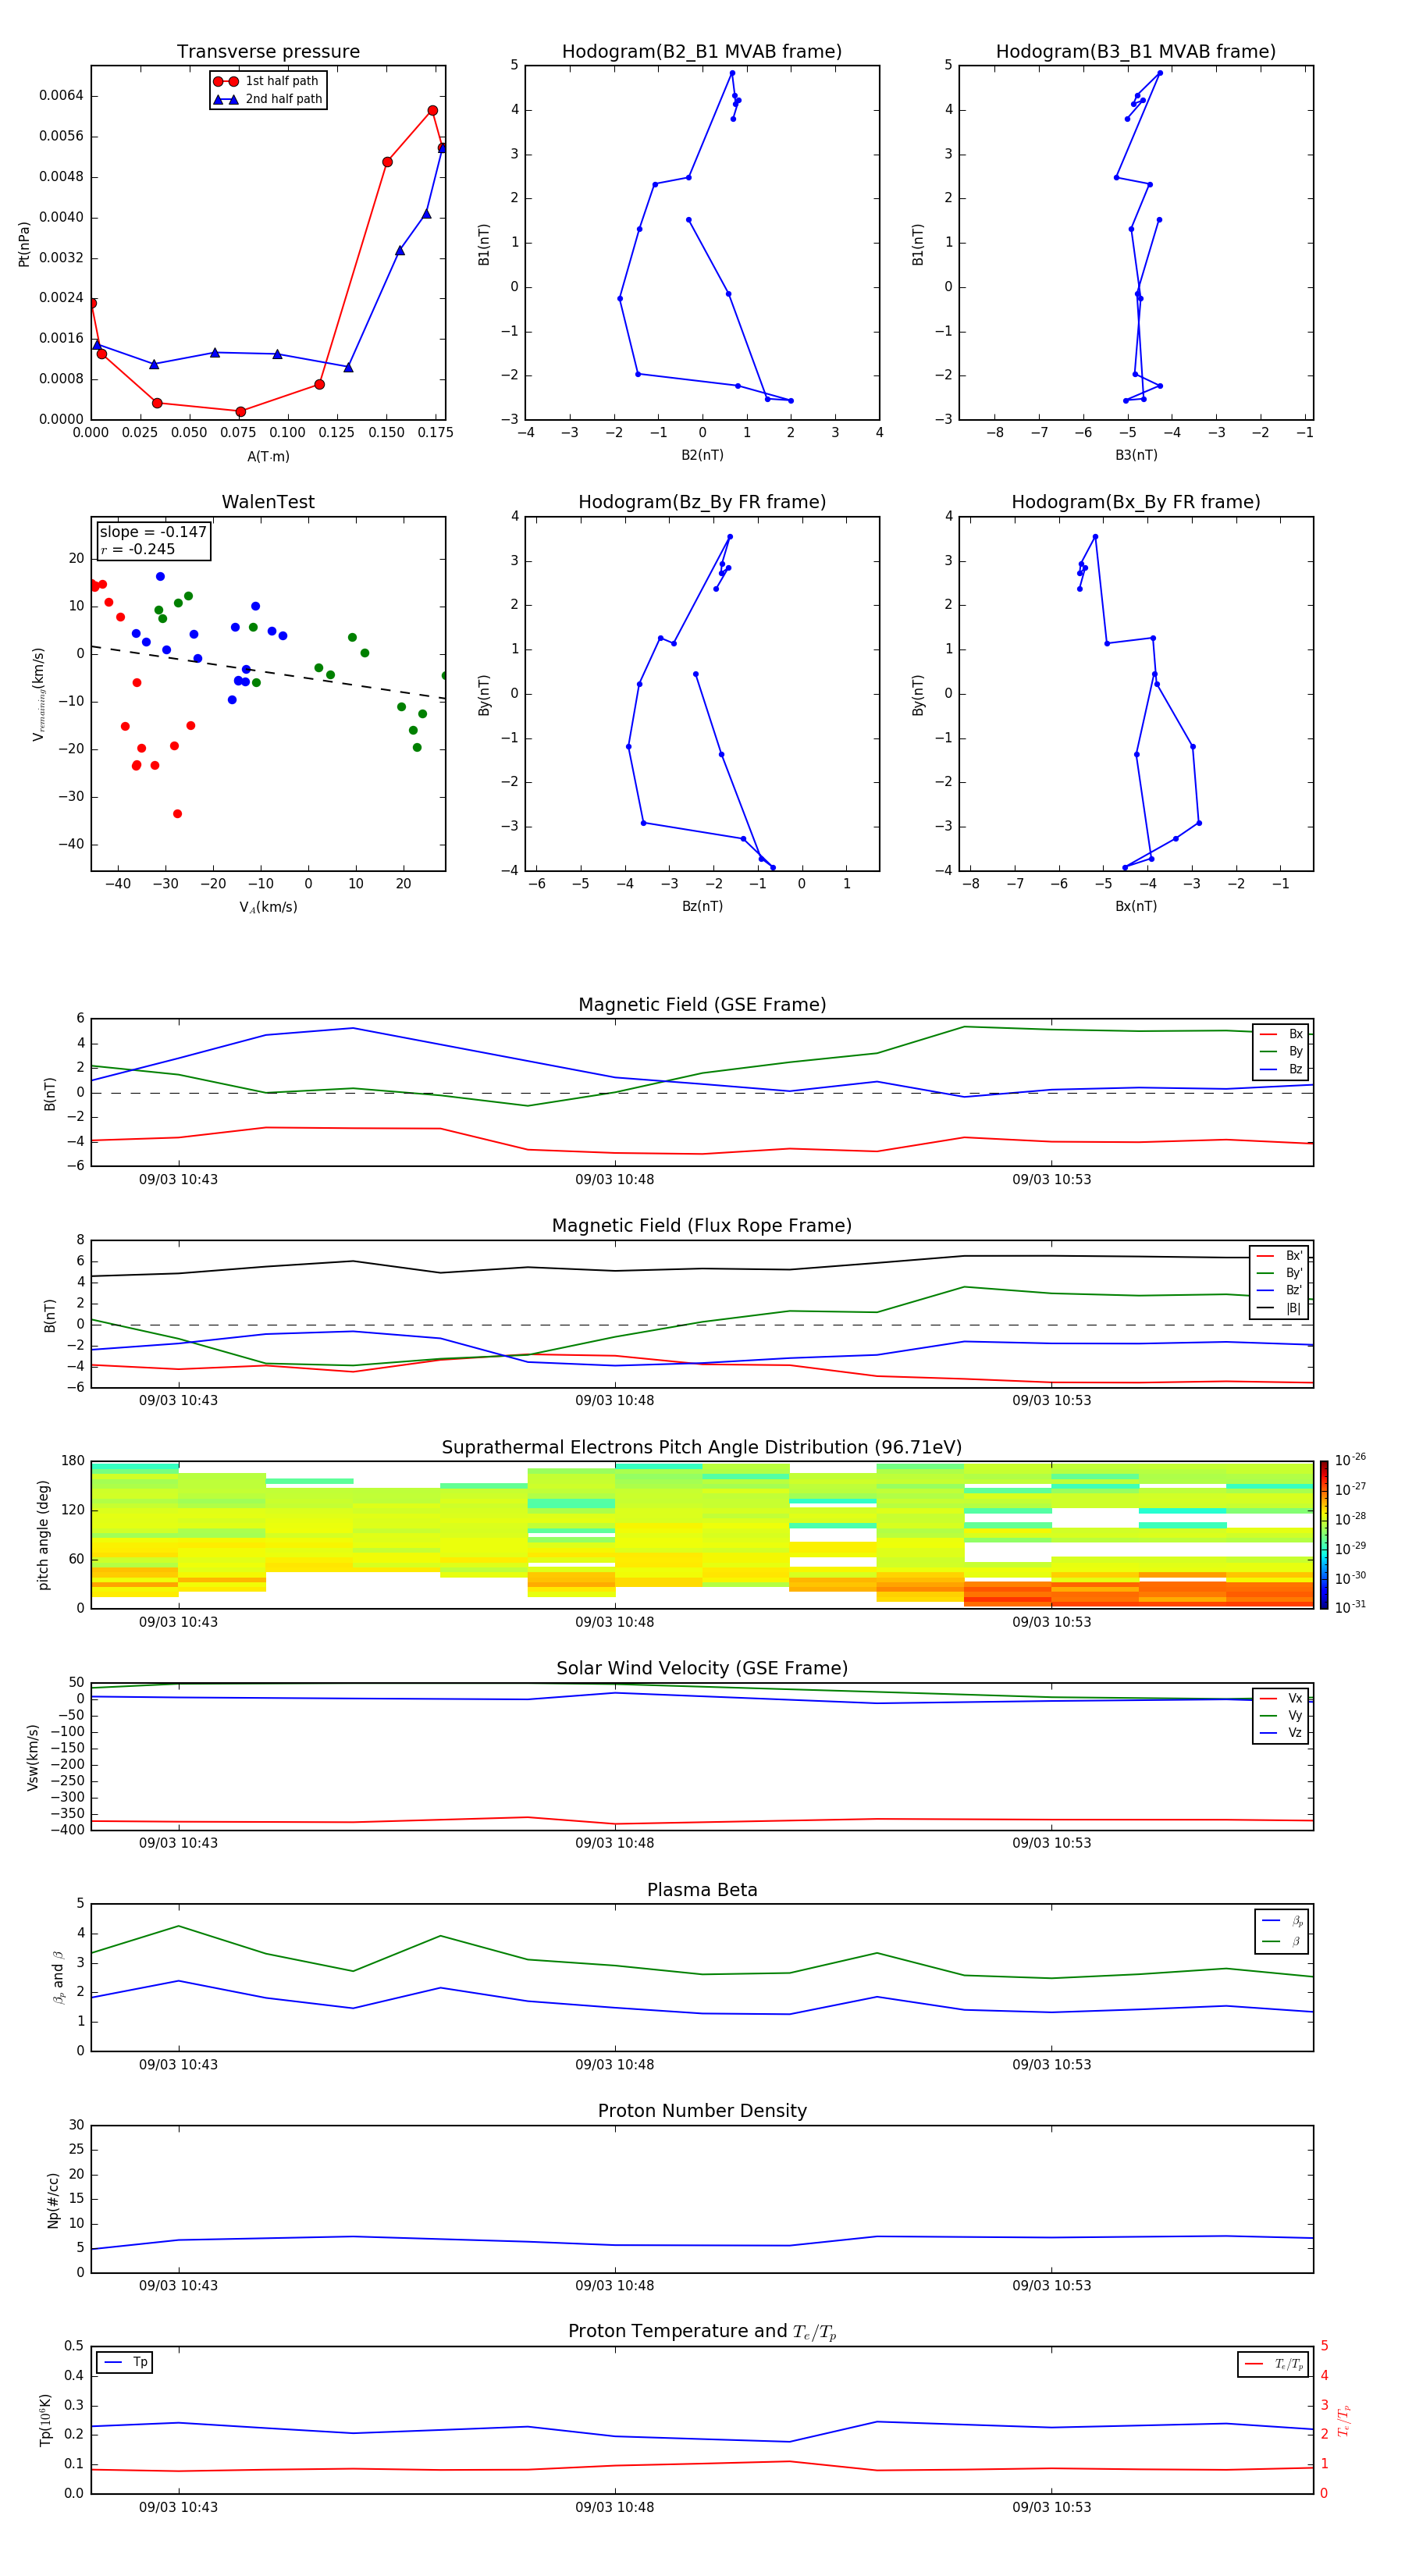This screenshot has height=2576, width=1405.
Task: Click the peak red point in transverse pressure
Action: pyautogui.click(x=432, y=111)
